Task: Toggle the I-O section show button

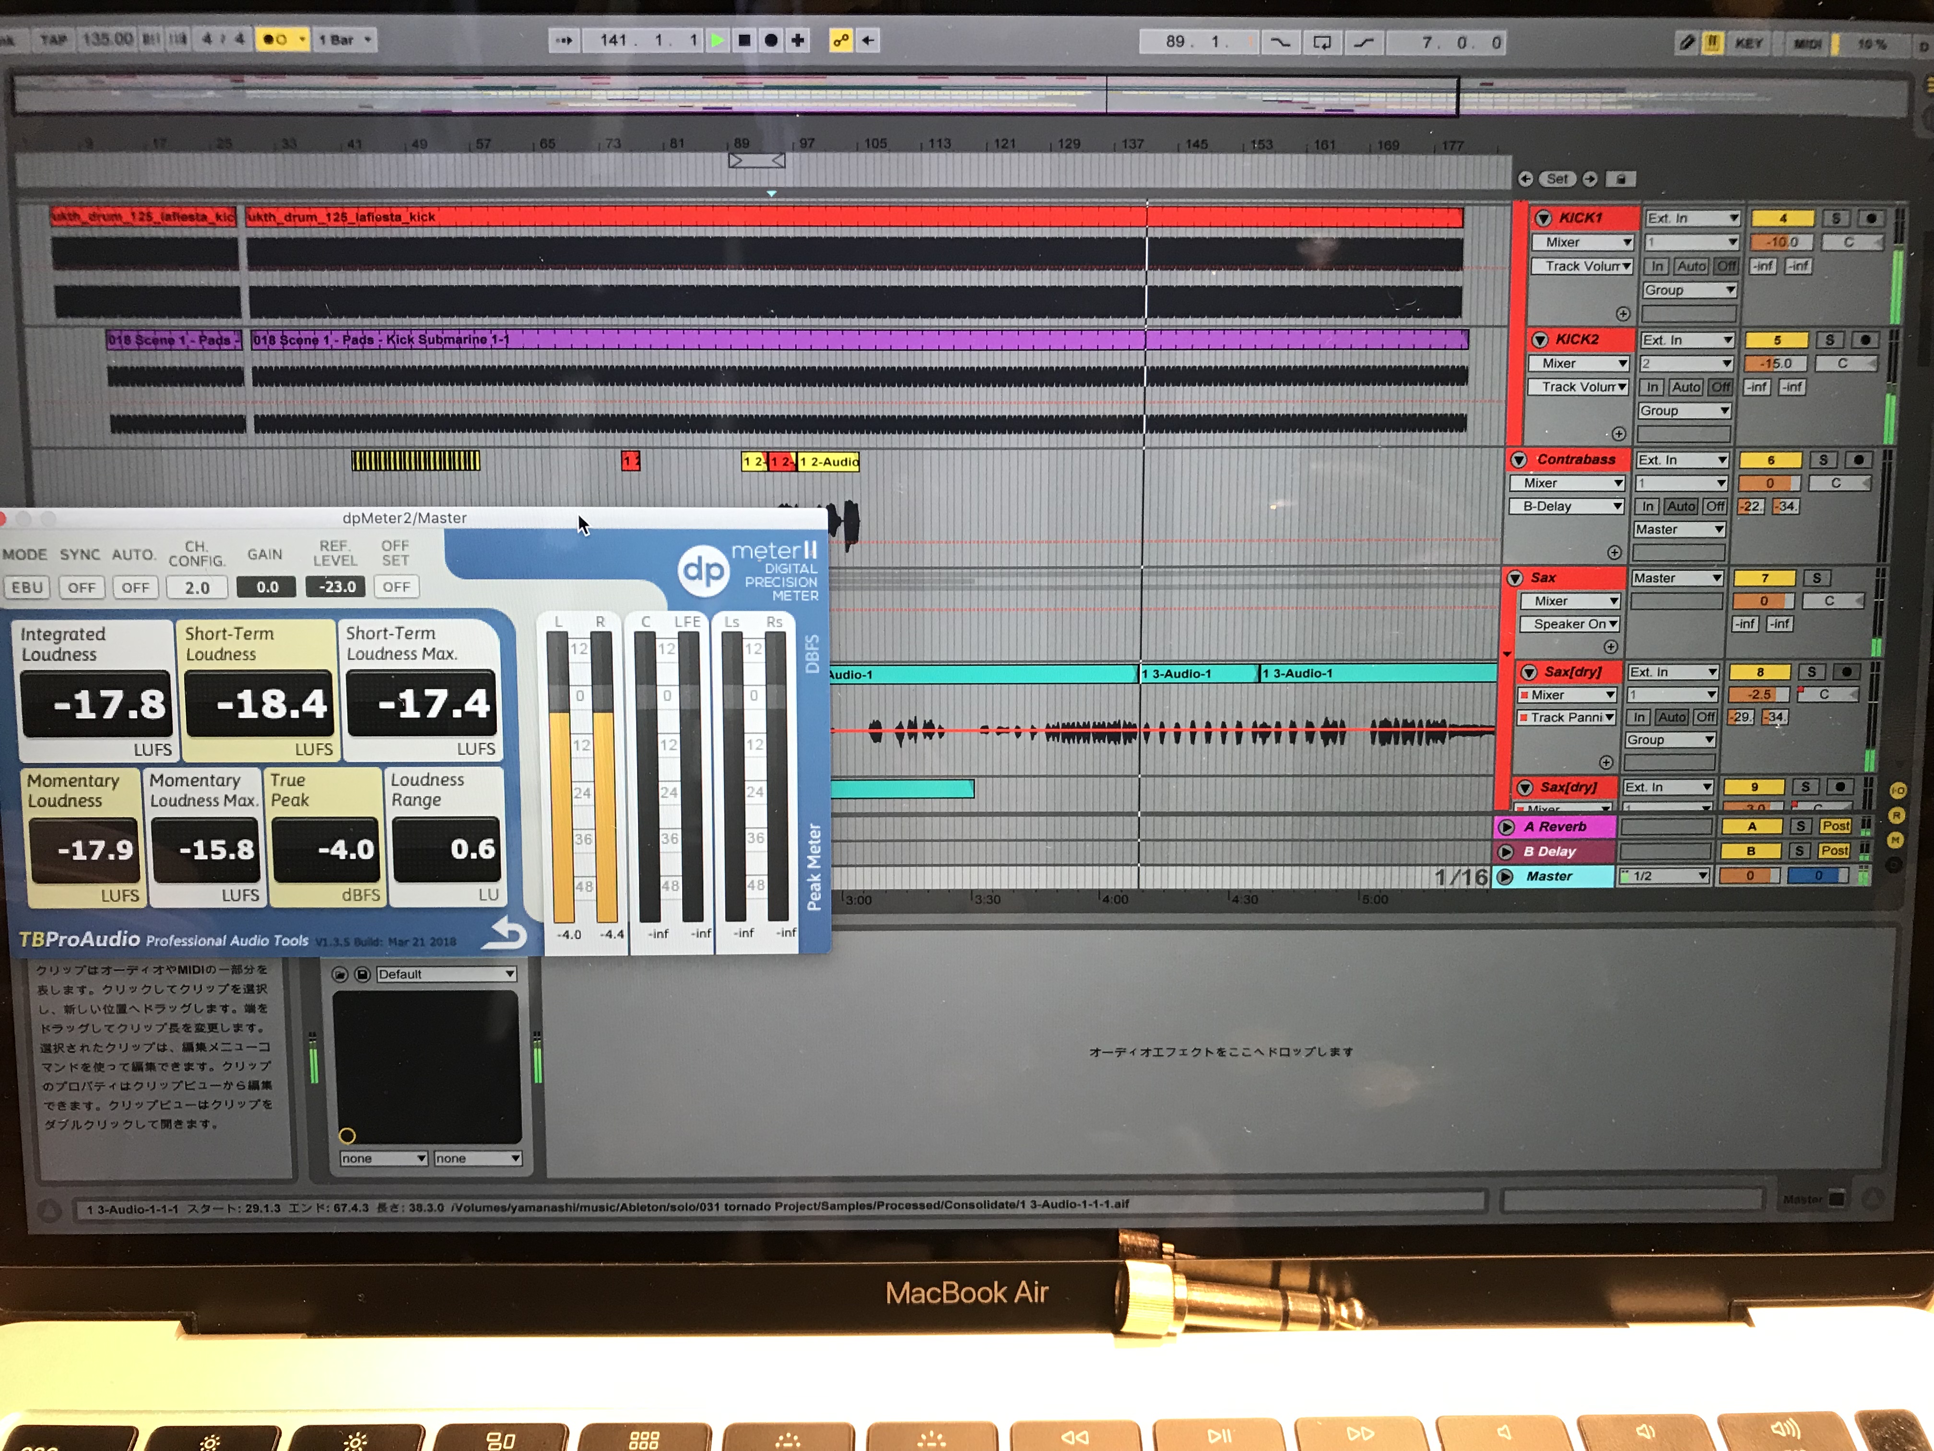Action: point(1898,791)
